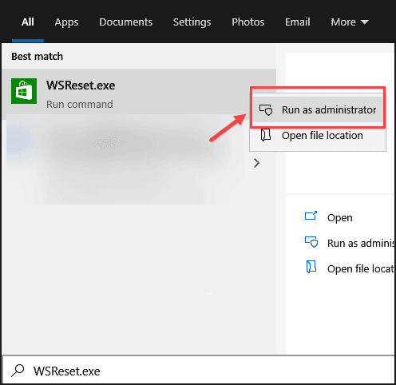Switch to the Documents tab

point(125,22)
